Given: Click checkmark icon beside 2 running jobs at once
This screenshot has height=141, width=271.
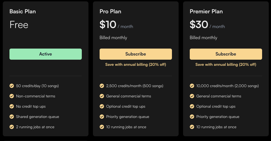Looking at the screenshot, I should coord(12,127).
